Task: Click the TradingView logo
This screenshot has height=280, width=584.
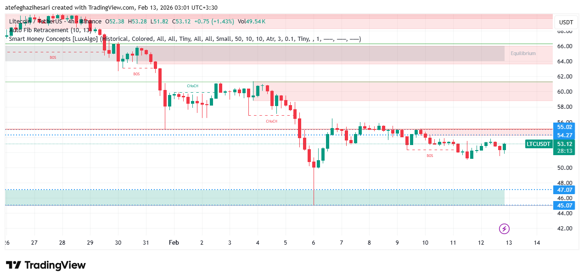Action: pos(46,265)
